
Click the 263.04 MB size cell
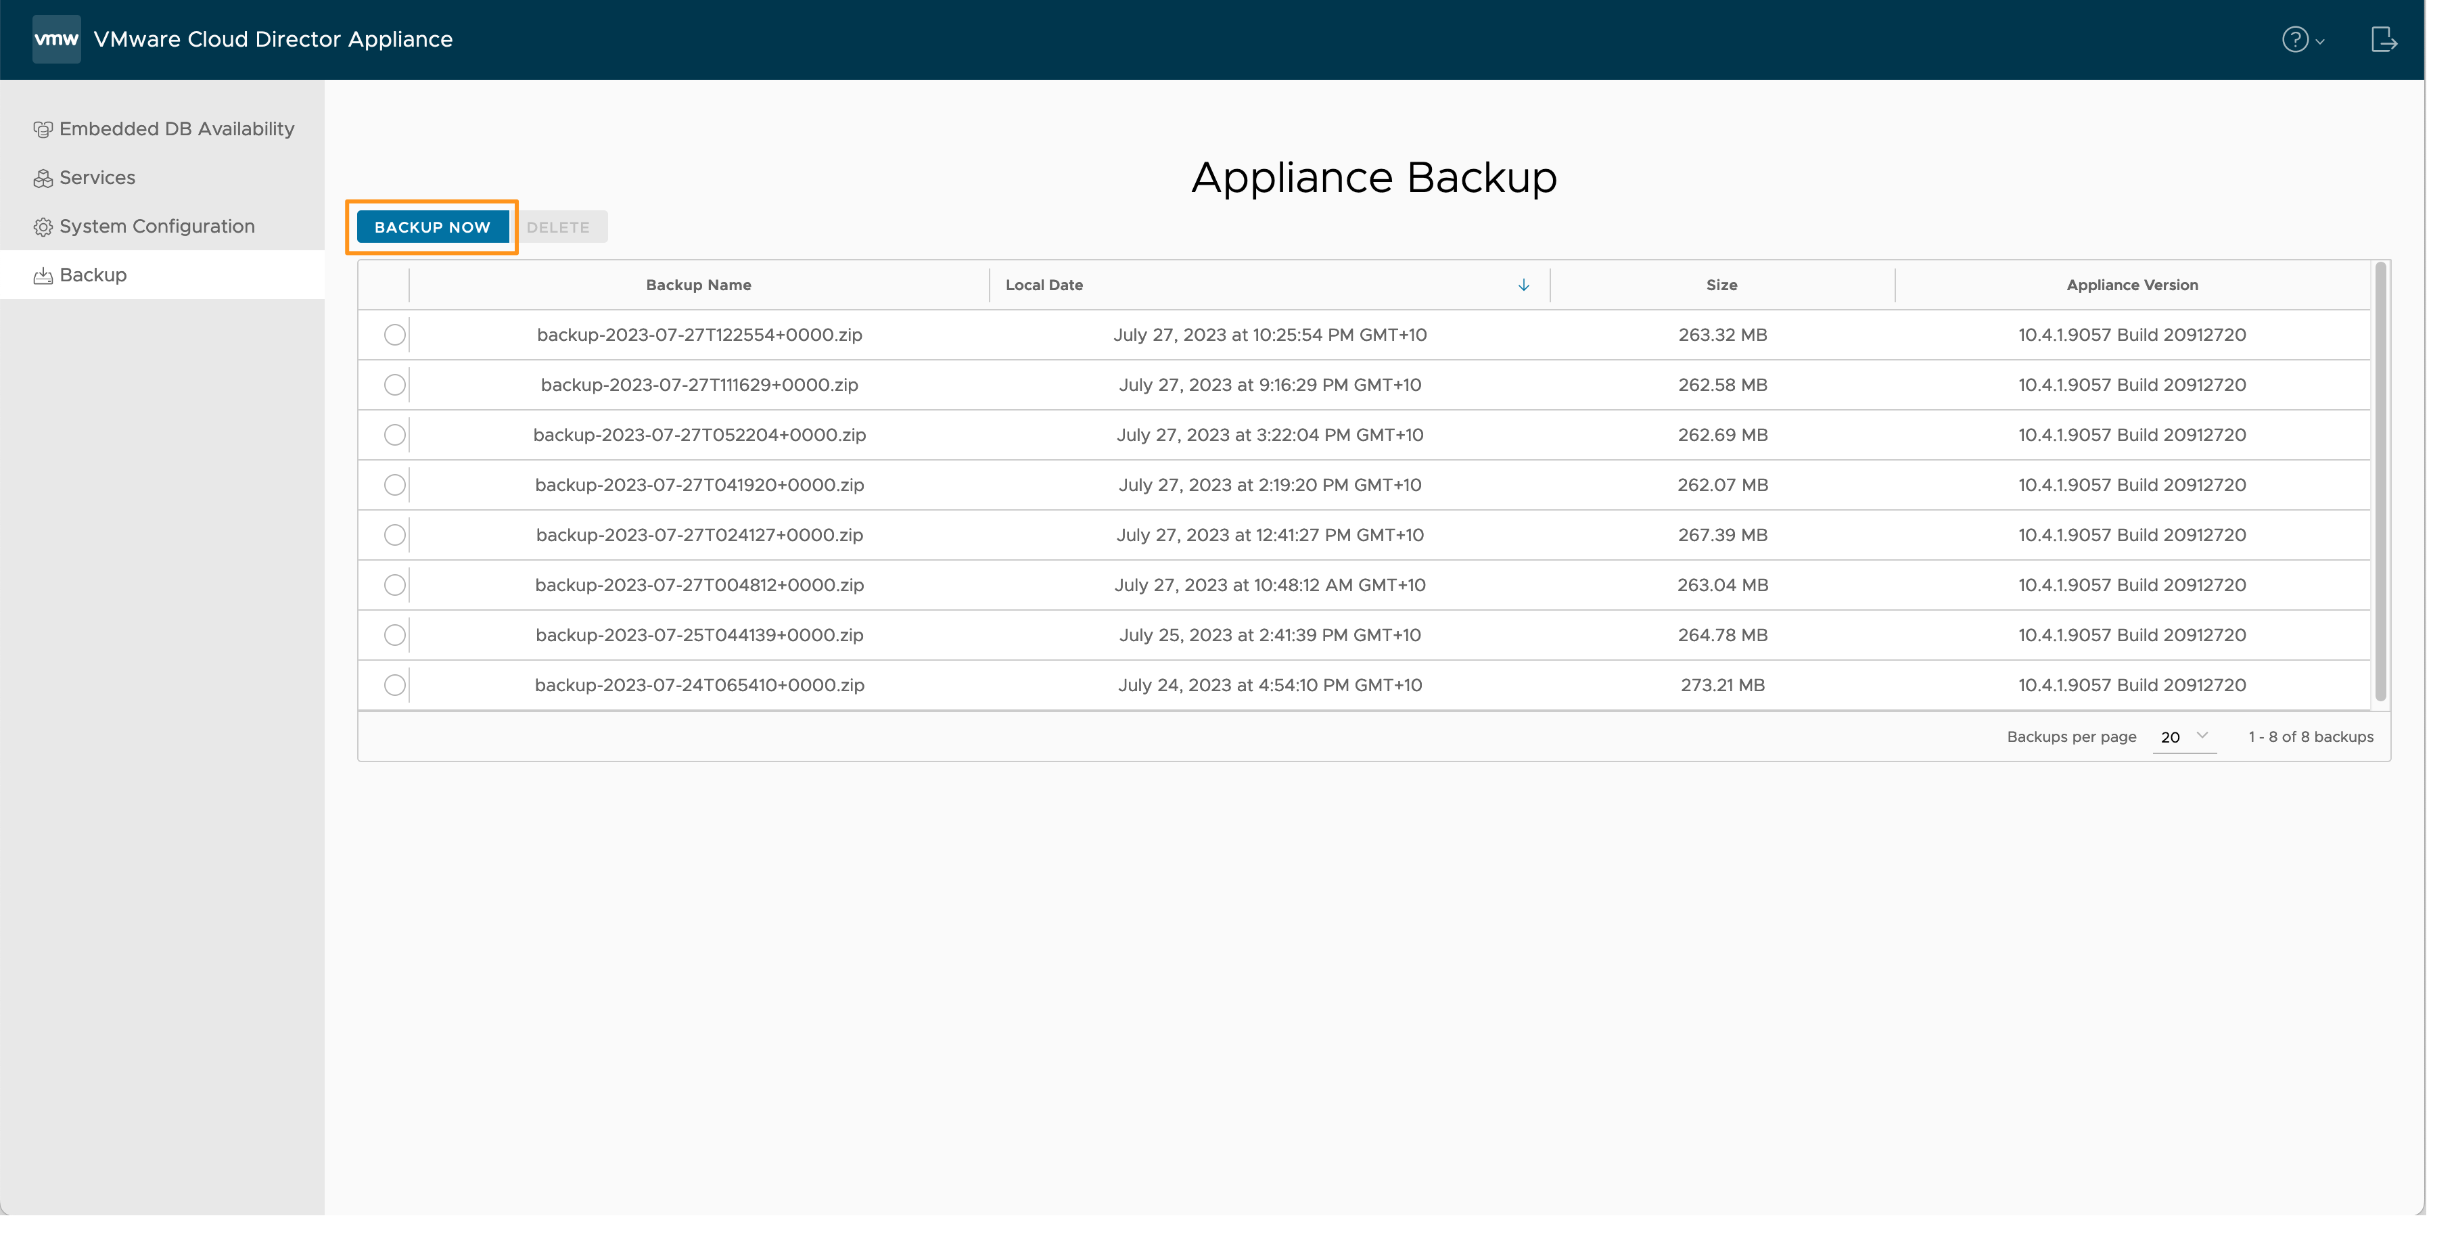[x=1722, y=585]
